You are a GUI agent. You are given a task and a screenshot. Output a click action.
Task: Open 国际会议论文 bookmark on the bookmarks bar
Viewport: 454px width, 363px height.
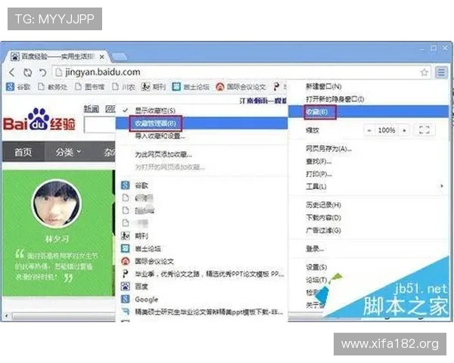point(241,86)
